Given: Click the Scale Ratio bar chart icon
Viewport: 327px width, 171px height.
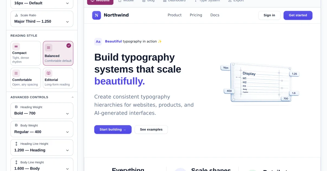Looking at the screenshot, I should [16, 15].
